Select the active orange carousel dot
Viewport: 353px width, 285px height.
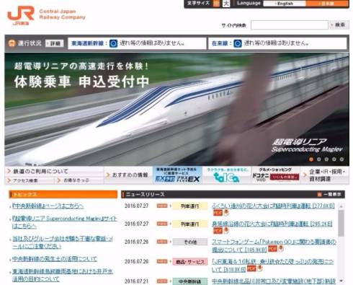point(311,159)
